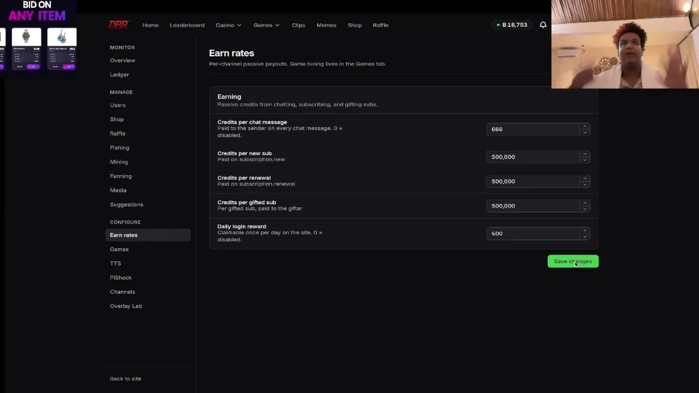
Task: Go to Leaderboard in top nav
Action: [x=187, y=25]
